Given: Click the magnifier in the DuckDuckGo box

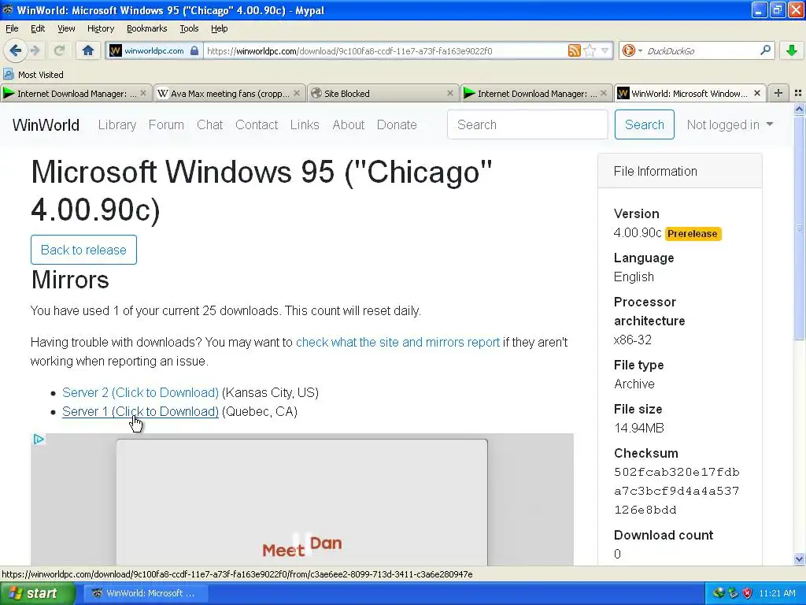Looking at the screenshot, I should [765, 50].
